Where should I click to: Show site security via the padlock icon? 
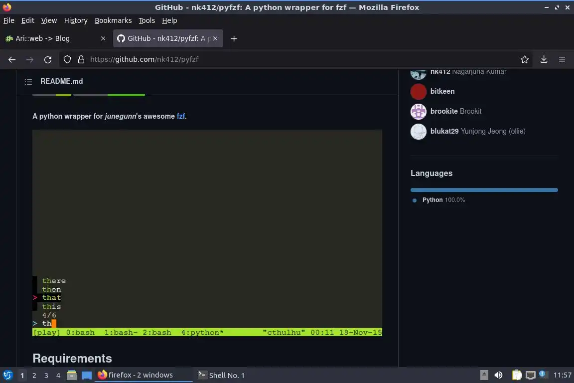click(81, 59)
